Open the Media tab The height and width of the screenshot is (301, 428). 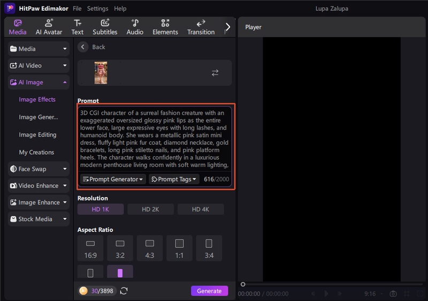coord(18,27)
